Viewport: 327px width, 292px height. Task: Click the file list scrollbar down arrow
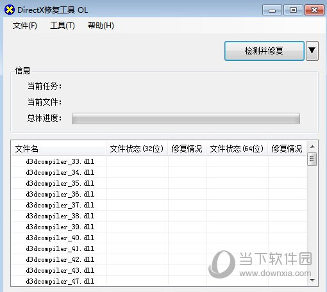(312, 280)
